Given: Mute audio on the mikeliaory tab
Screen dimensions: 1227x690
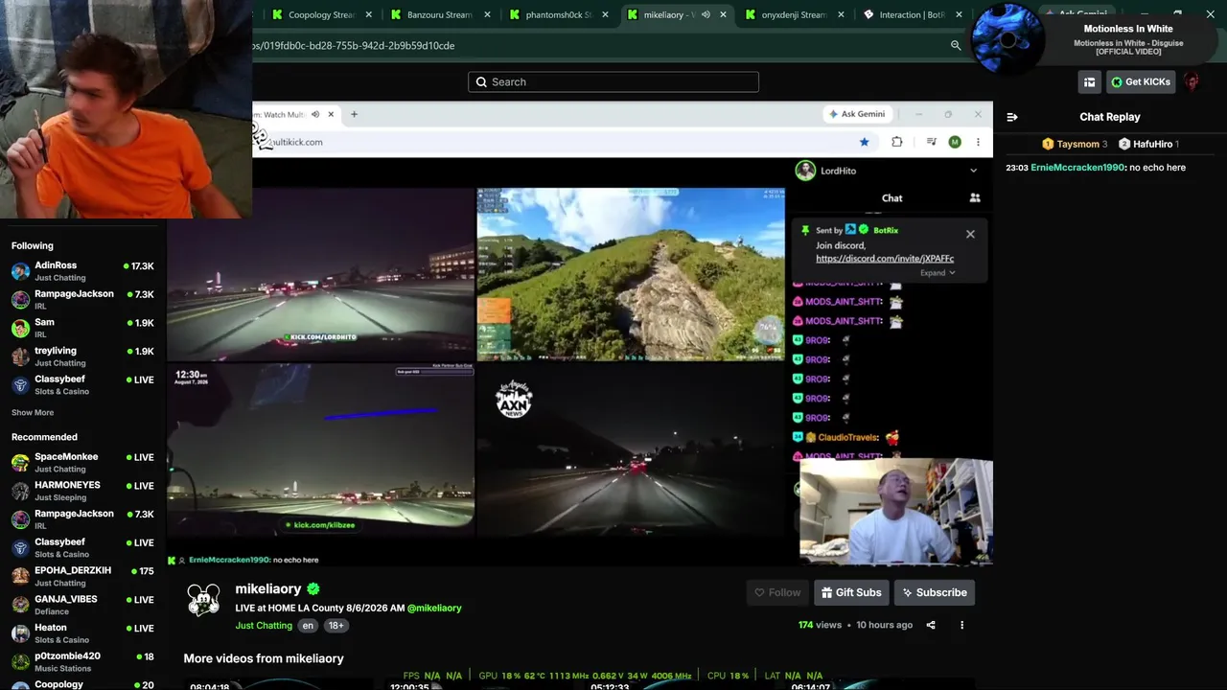Looking at the screenshot, I should point(706,14).
